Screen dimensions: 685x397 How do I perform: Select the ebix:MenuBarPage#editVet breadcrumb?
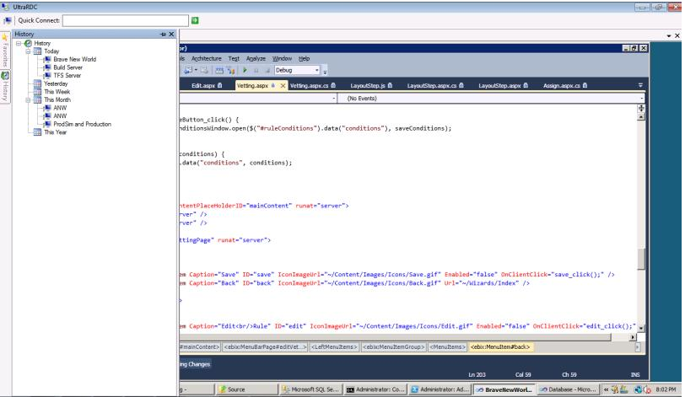click(x=265, y=347)
